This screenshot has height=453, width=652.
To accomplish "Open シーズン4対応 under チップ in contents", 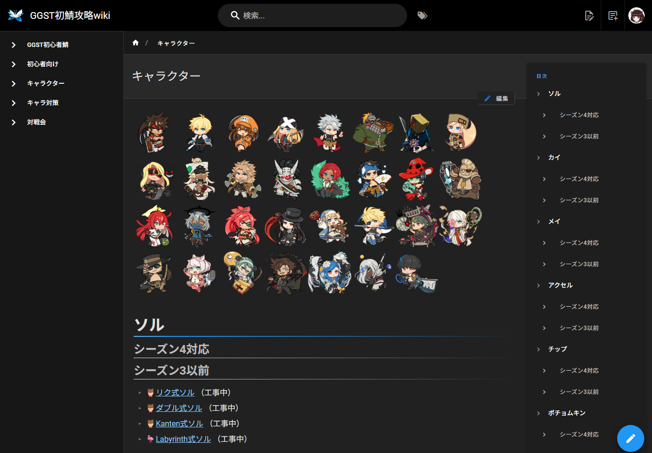I will coord(579,370).
